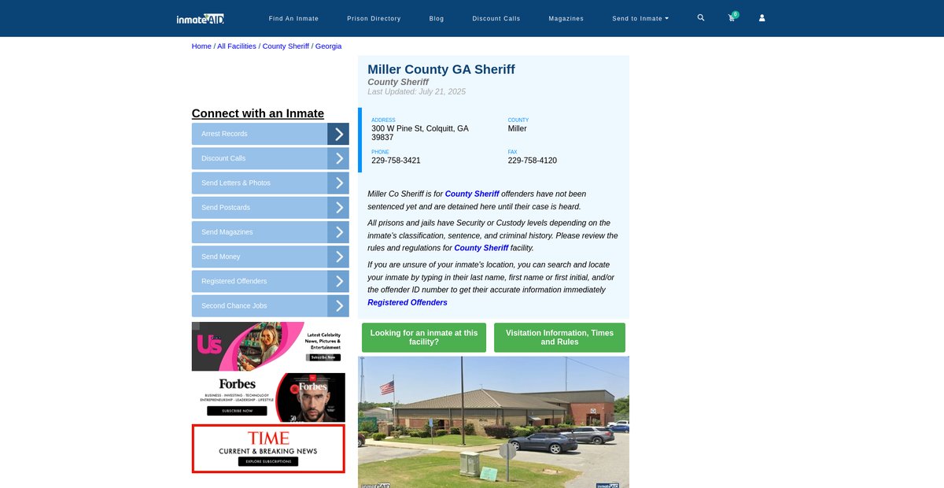The image size is (944, 488).
Task: Open the search magnifier icon
Action: click(701, 17)
